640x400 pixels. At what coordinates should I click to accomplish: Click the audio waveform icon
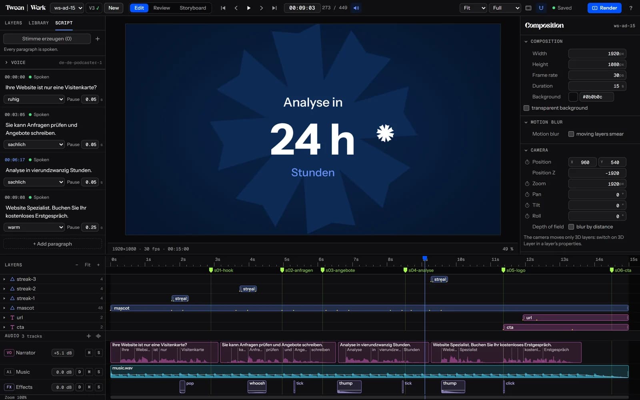click(x=98, y=336)
